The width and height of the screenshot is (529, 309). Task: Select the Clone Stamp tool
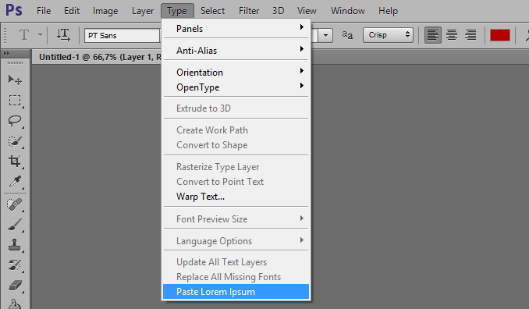click(x=15, y=245)
